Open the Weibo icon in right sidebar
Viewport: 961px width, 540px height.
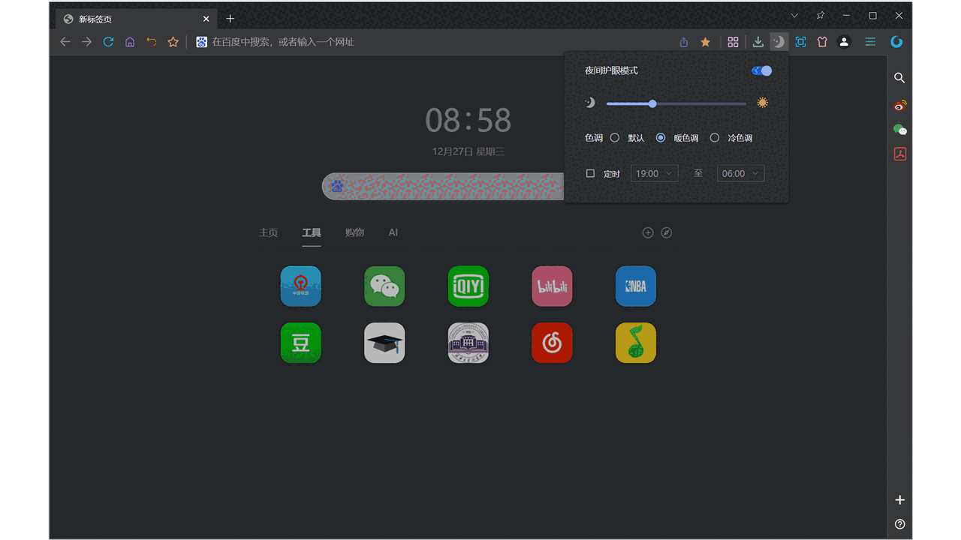coord(899,105)
